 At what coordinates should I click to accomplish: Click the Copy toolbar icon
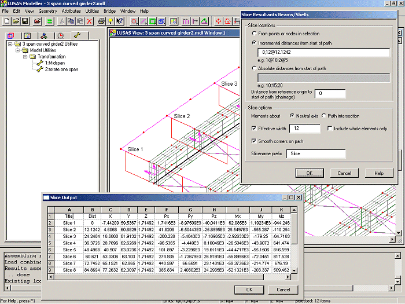71,21
